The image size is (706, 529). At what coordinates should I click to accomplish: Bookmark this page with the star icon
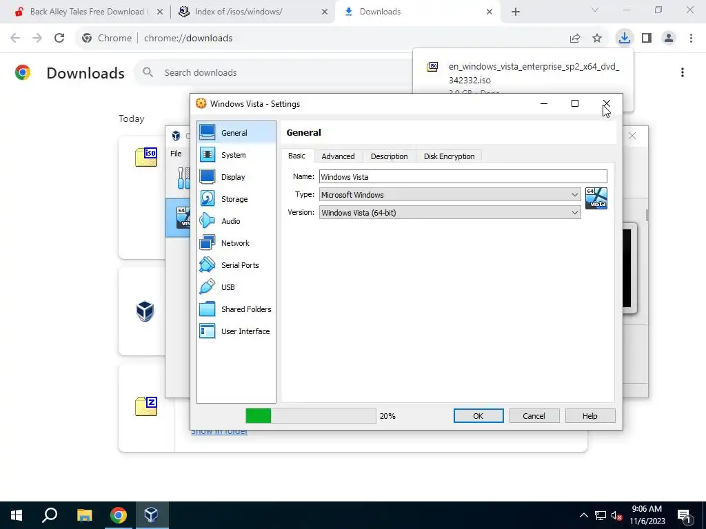597,39
